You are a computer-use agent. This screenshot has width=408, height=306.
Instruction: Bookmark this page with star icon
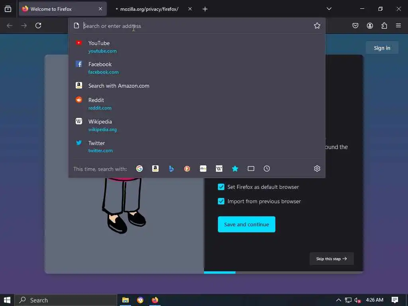(317, 25)
